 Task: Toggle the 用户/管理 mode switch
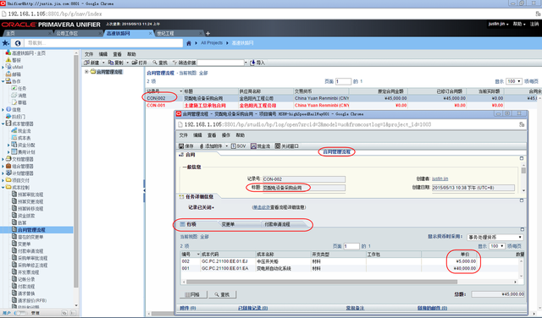(x=19, y=313)
